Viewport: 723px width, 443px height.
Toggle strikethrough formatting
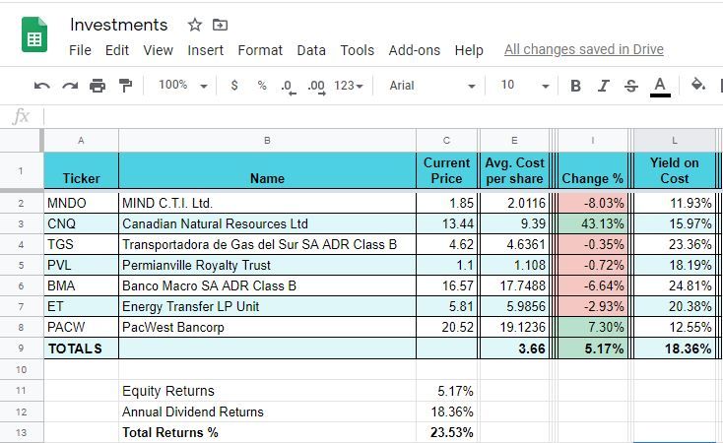pos(630,86)
